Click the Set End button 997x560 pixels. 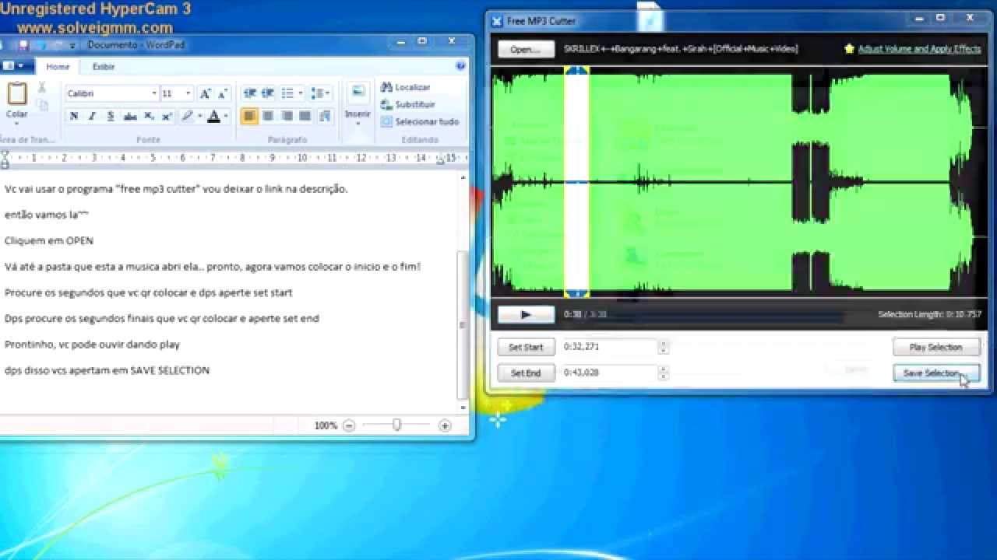point(526,373)
